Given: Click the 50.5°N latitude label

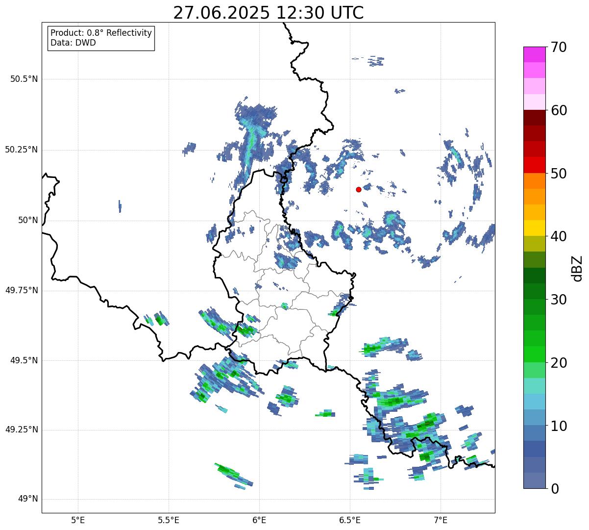Looking at the screenshot, I should (24, 79).
